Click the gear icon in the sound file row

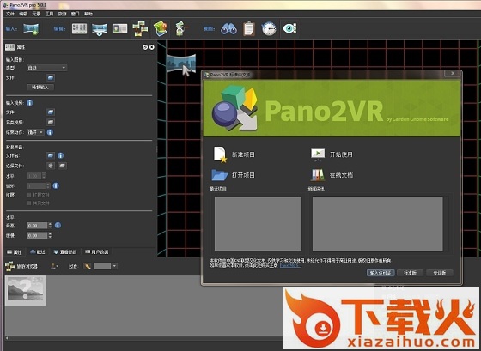point(51,166)
